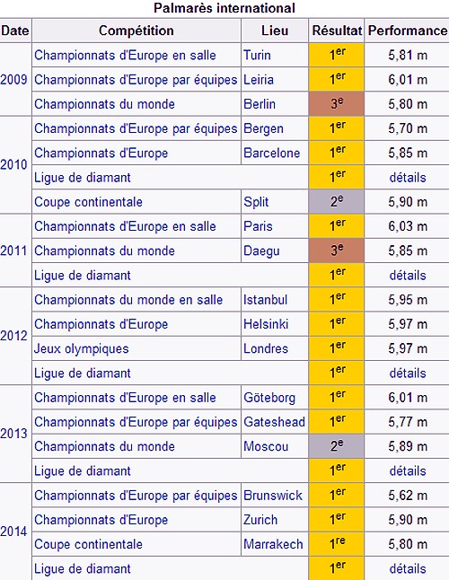Open the Gateshead link
449x580 pixels.
point(274,422)
